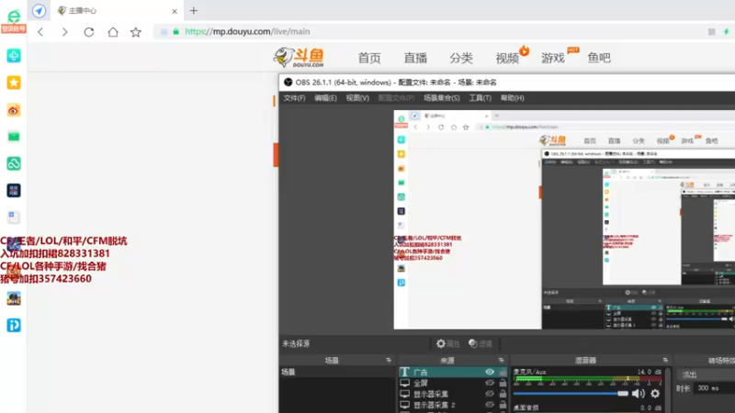Open source properties via the gear 属性 button
The height and width of the screenshot is (413, 735).
tap(447, 343)
